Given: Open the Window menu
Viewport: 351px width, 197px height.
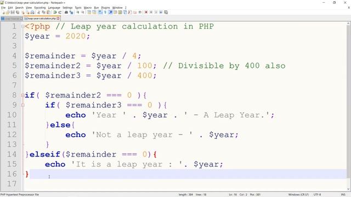Looking at the screenshot, I should point(117,8).
